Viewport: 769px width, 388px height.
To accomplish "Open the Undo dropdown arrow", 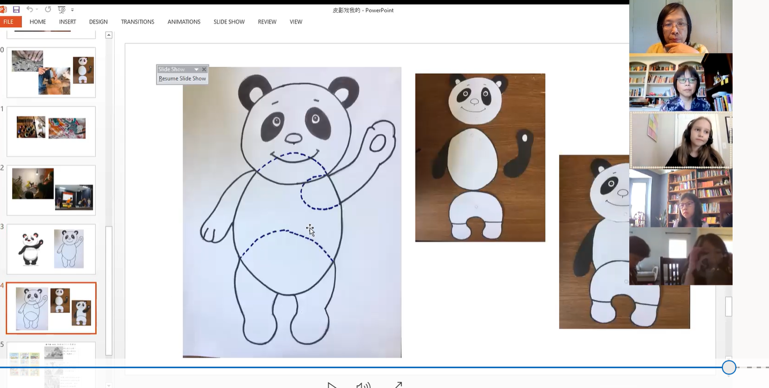I will (x=36, y=9).
